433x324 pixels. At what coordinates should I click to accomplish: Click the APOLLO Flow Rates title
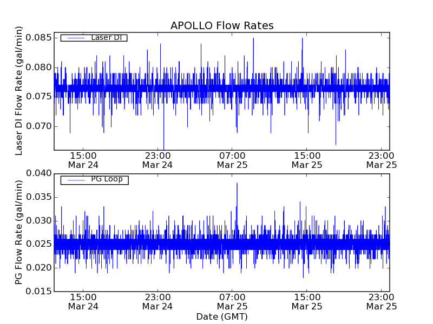[x=222, y=25]
